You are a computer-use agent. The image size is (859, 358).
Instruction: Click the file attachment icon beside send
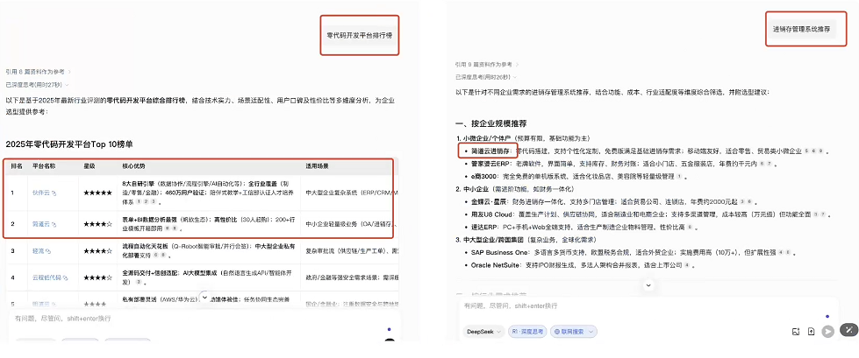point(811,332)
